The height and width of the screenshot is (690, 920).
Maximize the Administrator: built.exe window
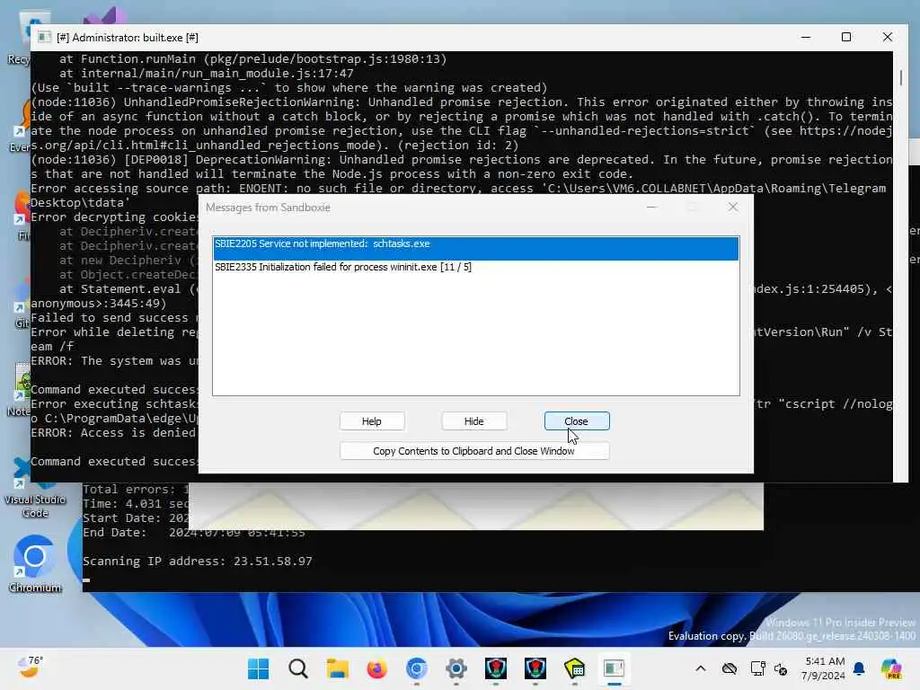point(846,37)
